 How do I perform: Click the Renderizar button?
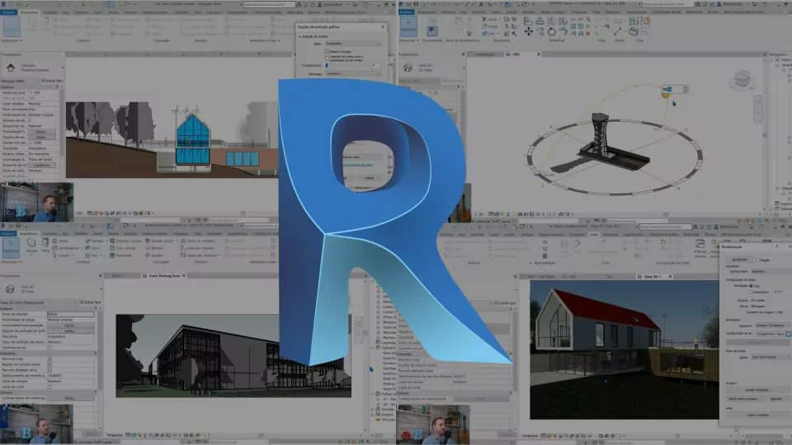739,260
